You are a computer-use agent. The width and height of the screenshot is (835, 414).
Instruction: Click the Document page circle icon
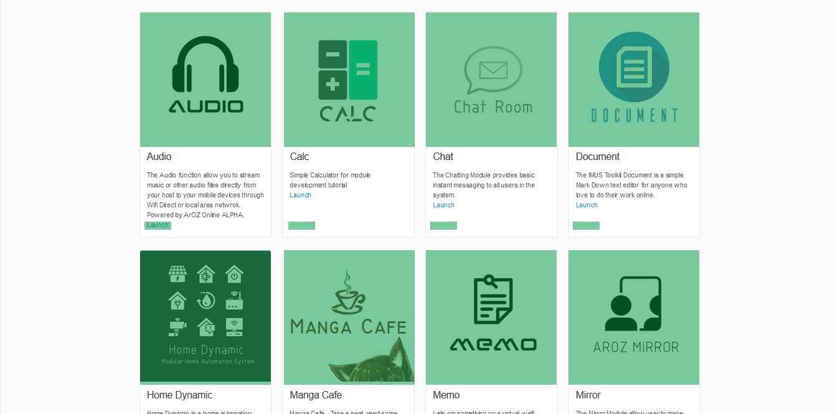634,67
